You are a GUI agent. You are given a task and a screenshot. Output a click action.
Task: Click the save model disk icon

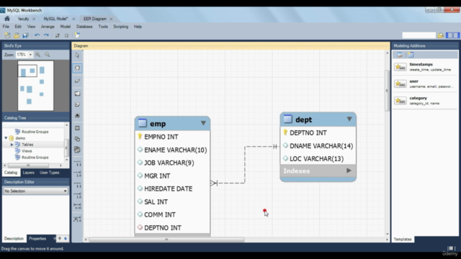[x=26, y=35]
